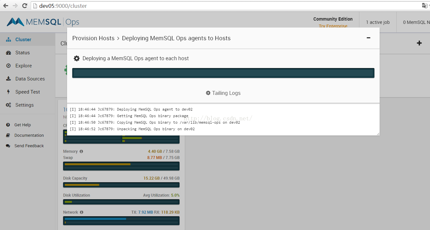Click log line 'Unpacking MemSQL Ops binary on dev02'
Viewport: 430px width, 230px height.
coord(132,129)
